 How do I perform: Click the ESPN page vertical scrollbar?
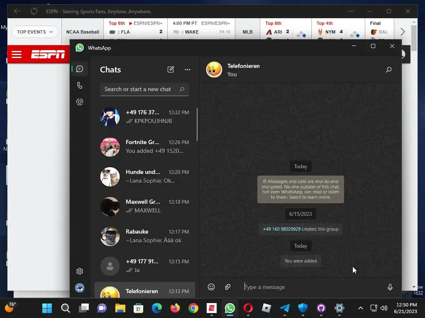tap(414, 38)
